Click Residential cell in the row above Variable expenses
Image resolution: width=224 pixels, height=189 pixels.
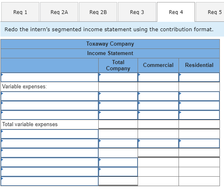pyautogui.click(x=199, y=77)
